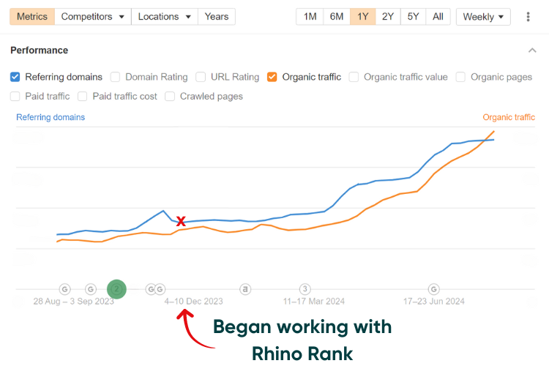Enable the Crawled pages checkbox
This screenshot has width=549, height=366.
[170, 97]
